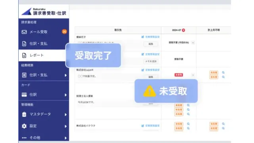Click the 標楽花子 vendor name

coord(81,37)
